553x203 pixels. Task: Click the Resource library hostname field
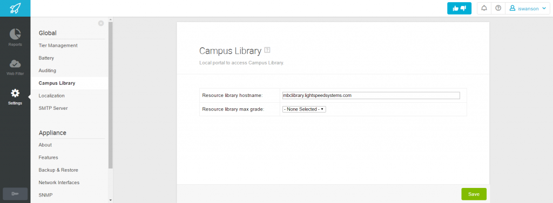coord(371,95)
